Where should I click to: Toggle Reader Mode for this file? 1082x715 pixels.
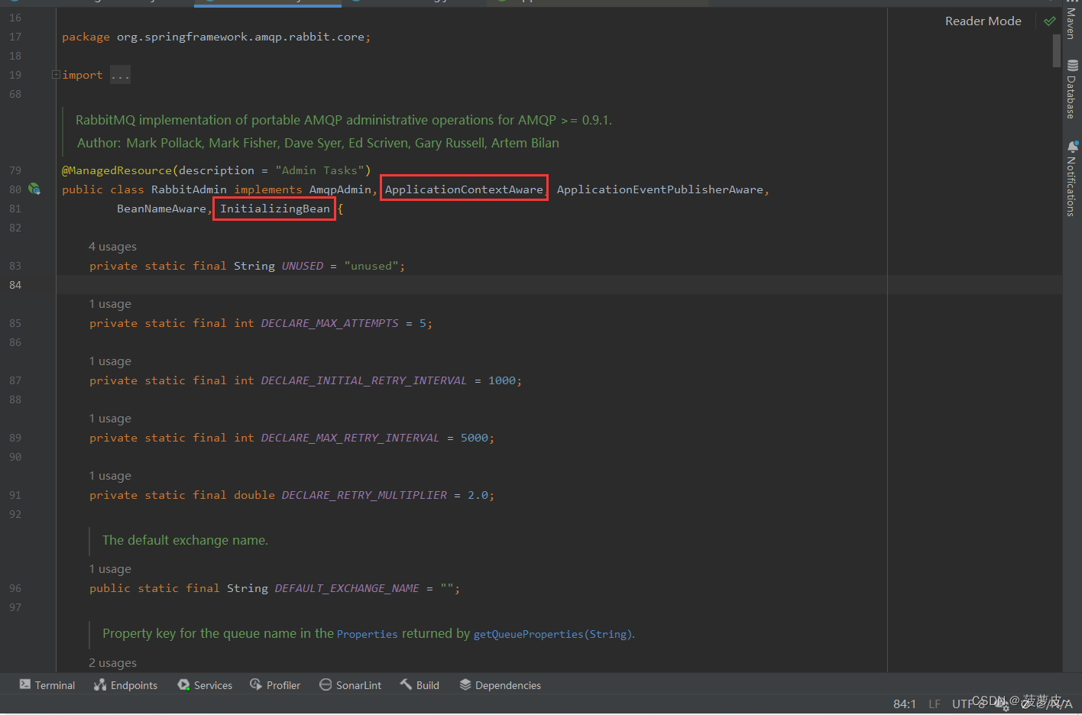pos(983,21)
